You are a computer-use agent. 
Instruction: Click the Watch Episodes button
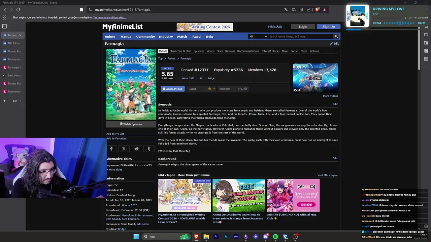[131, 124]
